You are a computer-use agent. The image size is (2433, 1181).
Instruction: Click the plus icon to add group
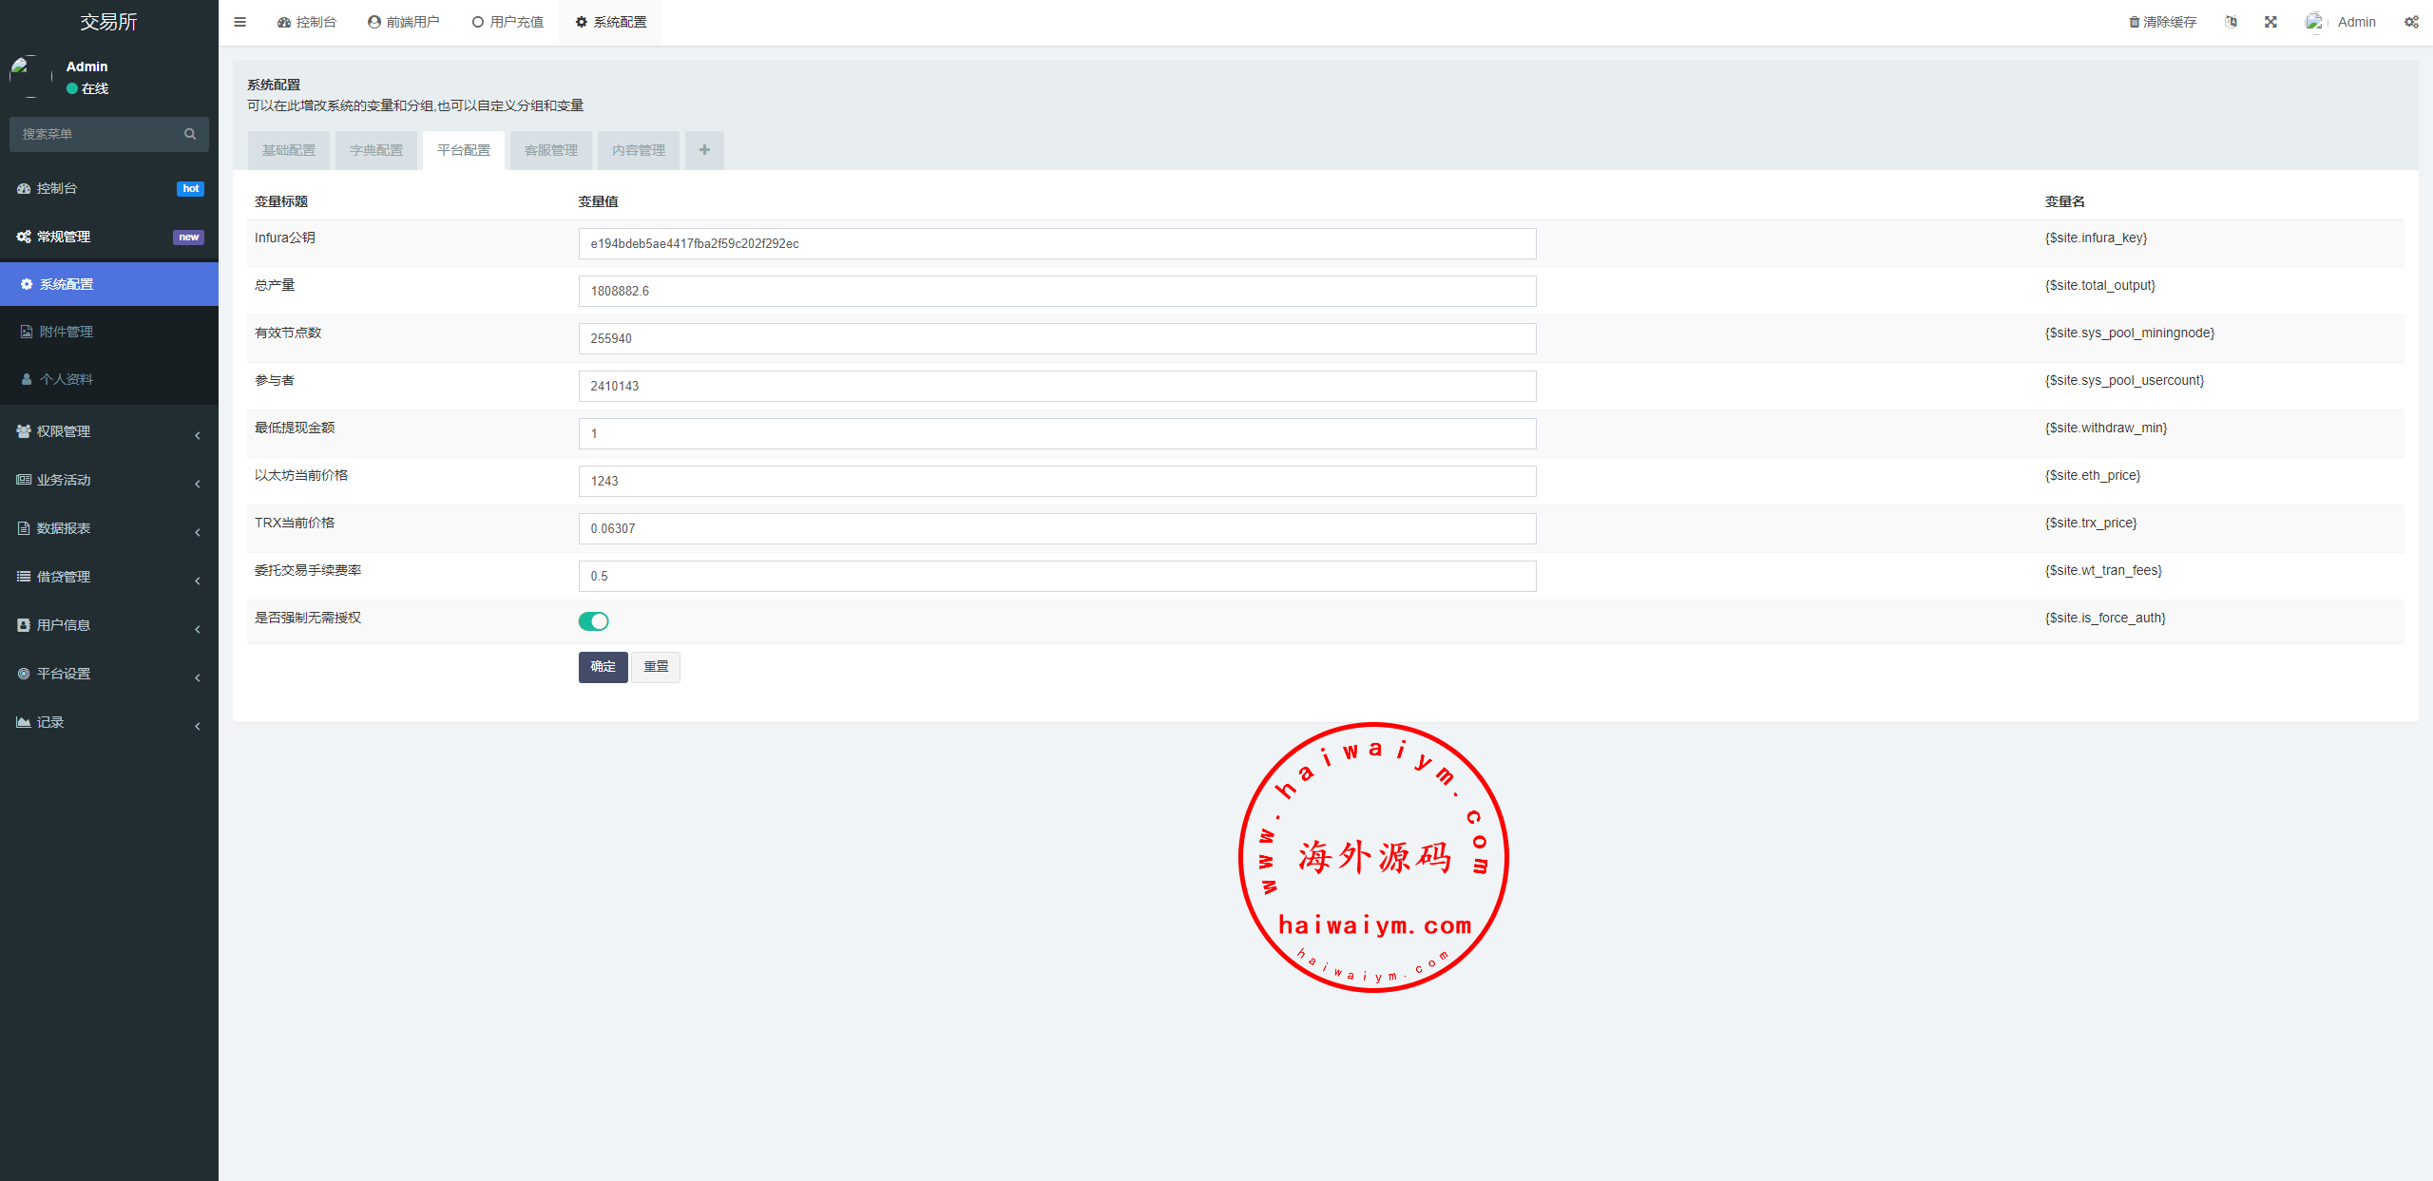click(704, 150)
